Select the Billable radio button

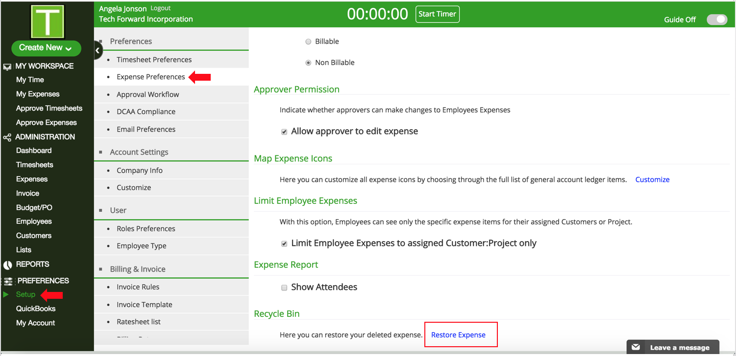[308, 42]
